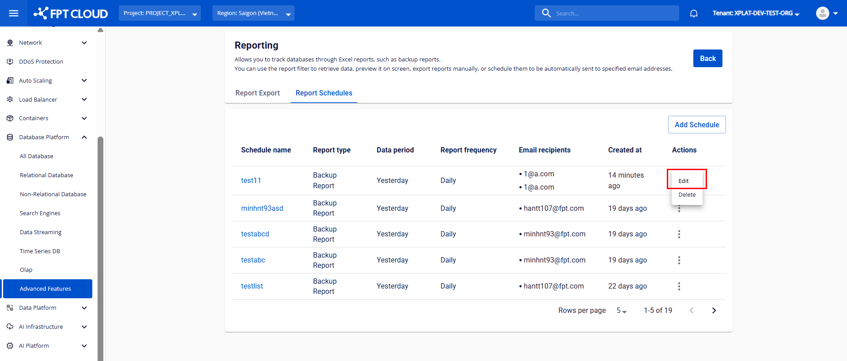This screenshot has width=847, height=361.
Task: Open Search Engines in sidebar
Action: tap(40, 213)
